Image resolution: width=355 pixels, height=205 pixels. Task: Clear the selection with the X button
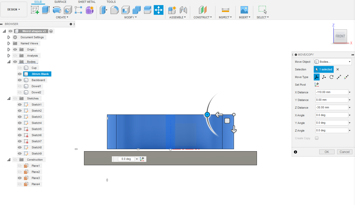tap(337, 69)
